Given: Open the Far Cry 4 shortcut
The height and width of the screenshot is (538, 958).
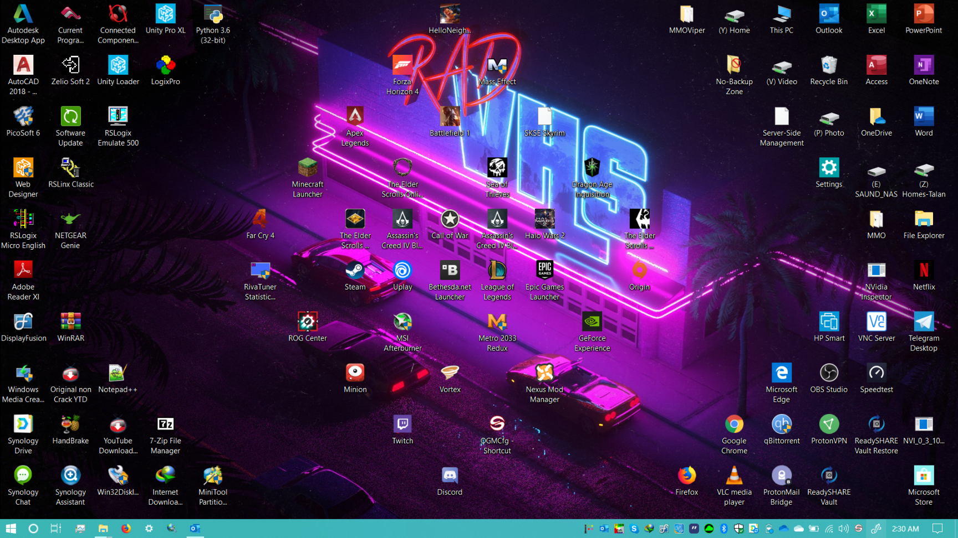Looking at the screenshot, I should click(260, 224).
